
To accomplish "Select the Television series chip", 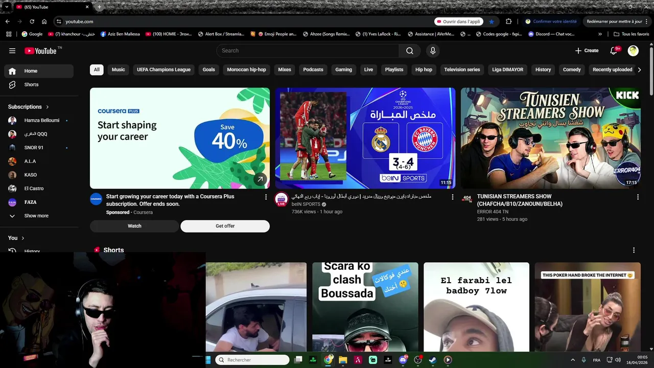I will click(x=462, y=70).
